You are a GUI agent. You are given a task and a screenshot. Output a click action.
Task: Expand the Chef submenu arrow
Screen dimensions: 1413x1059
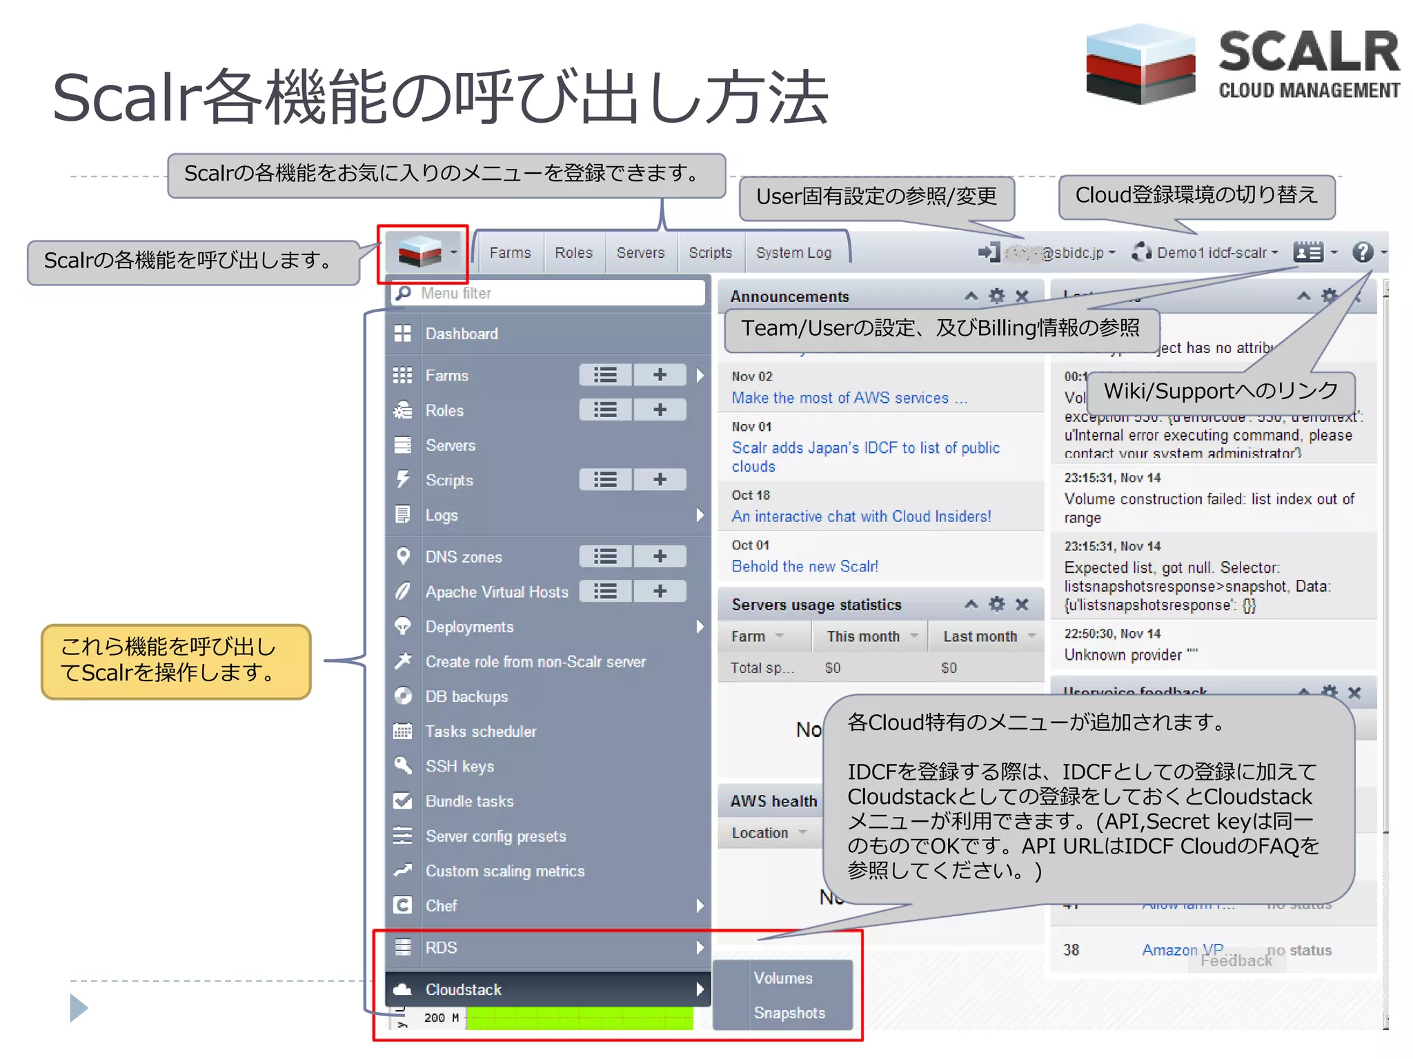click(700, 905)
